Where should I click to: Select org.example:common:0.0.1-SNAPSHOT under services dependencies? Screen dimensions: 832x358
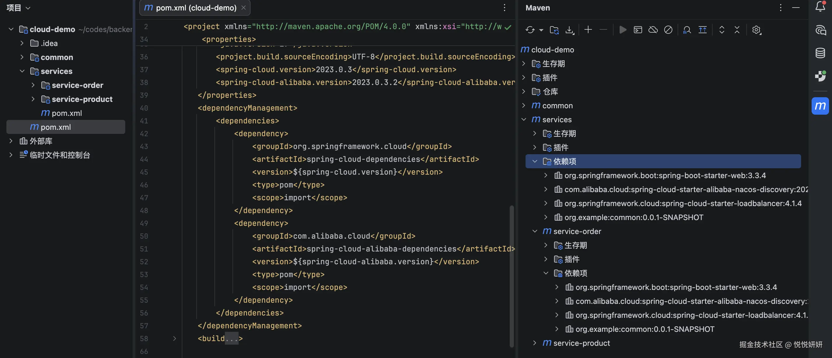[633, 217]
